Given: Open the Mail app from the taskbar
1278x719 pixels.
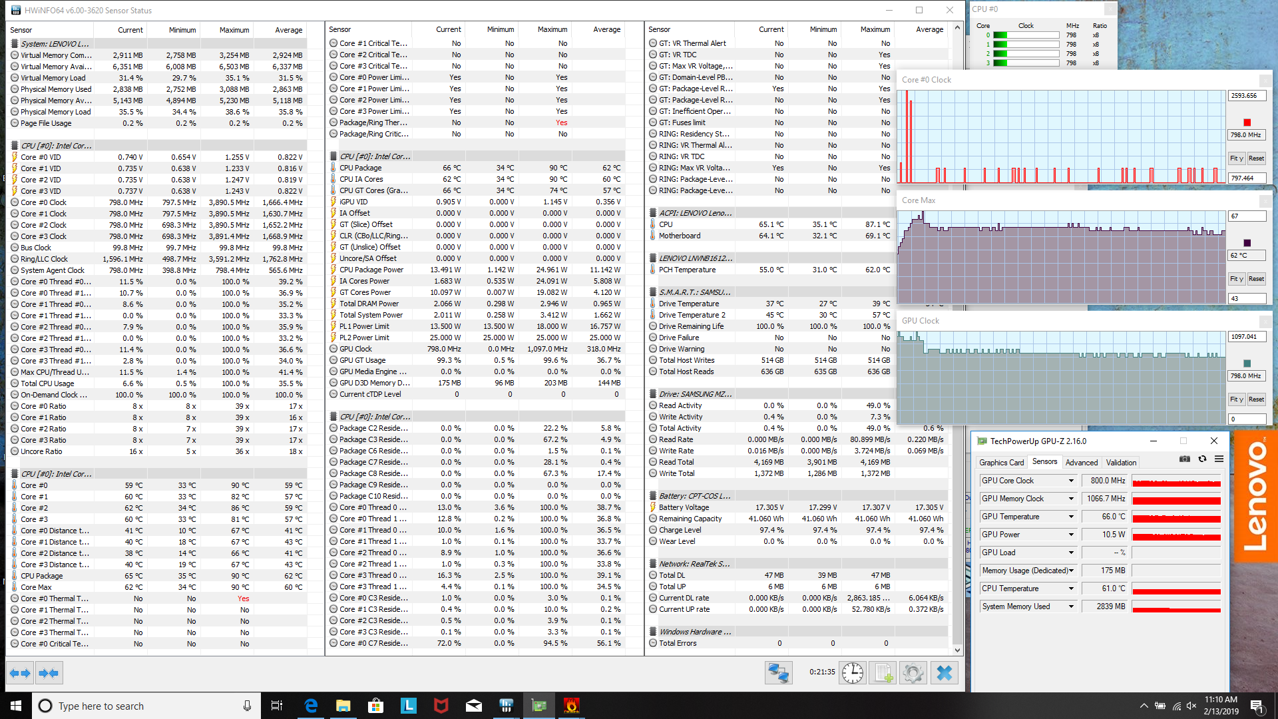Looking at the screenshot, I should 474,706.
